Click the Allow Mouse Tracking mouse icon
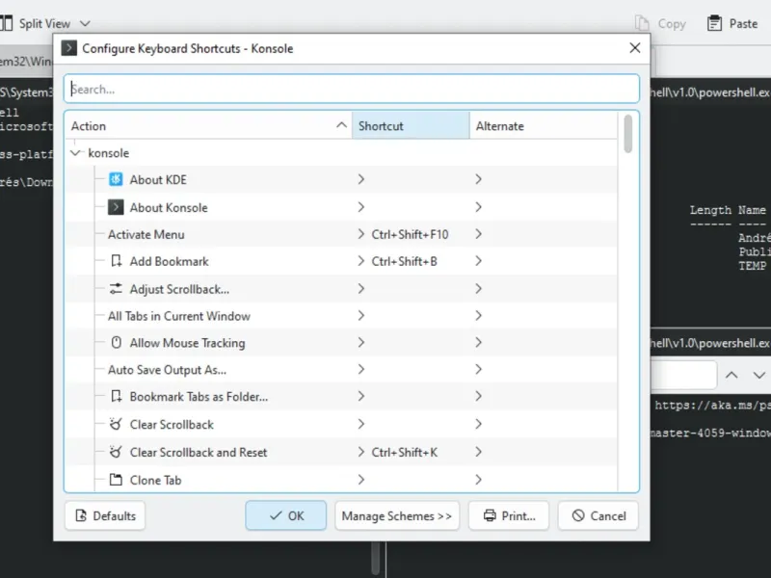This screenshot has width=771, height=578. [116, 342]
